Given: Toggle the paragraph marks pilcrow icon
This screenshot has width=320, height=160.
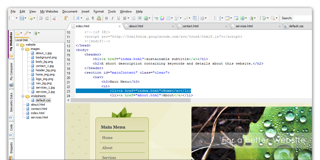Looking at the screenshot, I should click(93, 18).
